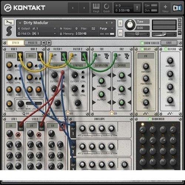Click the Filter 1 CUTOFF knob
The height and width of the screenshot is (185, 185).
pos(54,75)
